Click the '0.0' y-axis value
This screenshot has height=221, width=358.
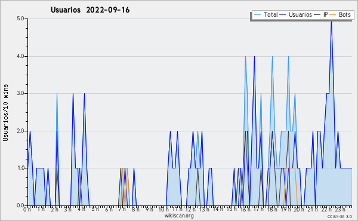click(20, 205)
